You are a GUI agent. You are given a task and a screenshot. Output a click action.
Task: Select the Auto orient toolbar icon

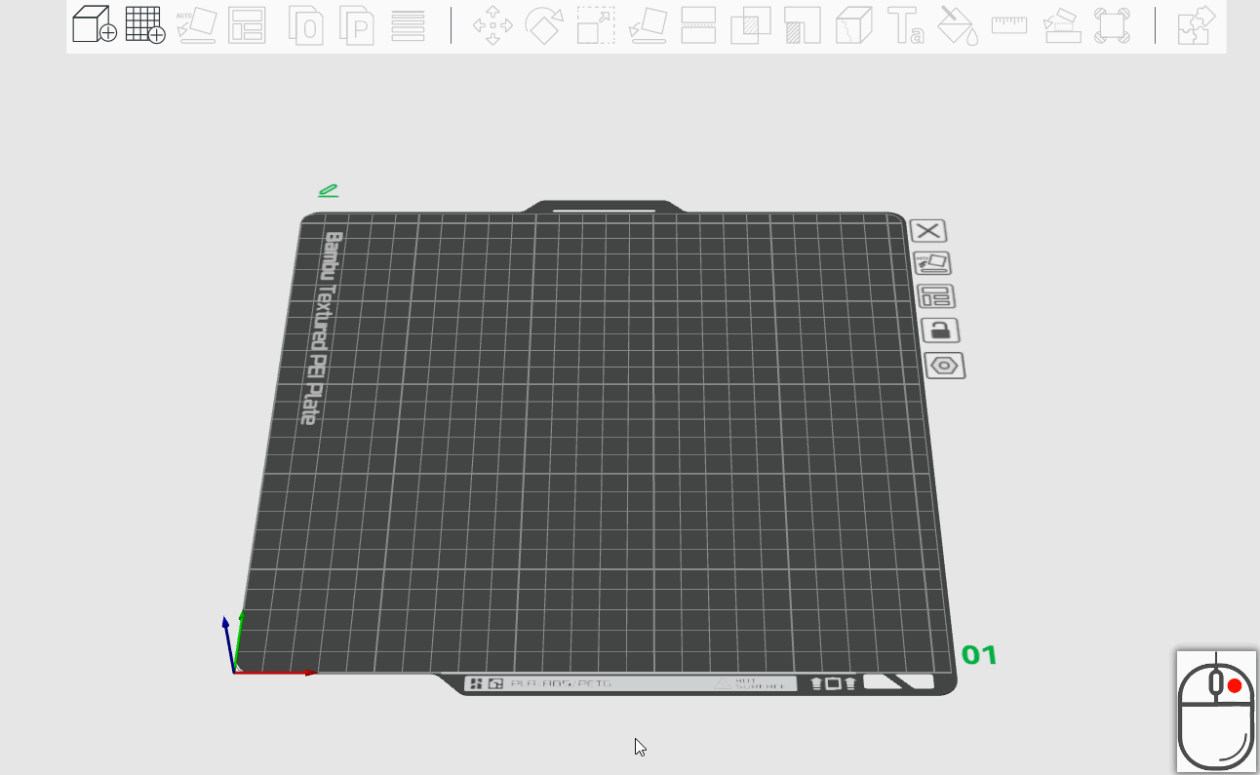[197, 25]
